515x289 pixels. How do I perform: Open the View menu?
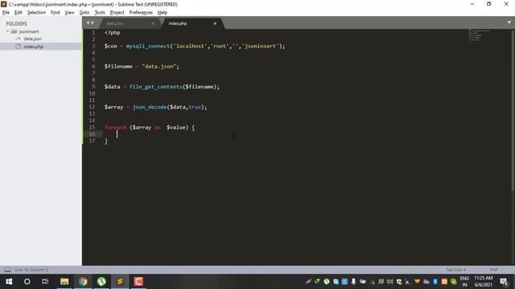70,13
